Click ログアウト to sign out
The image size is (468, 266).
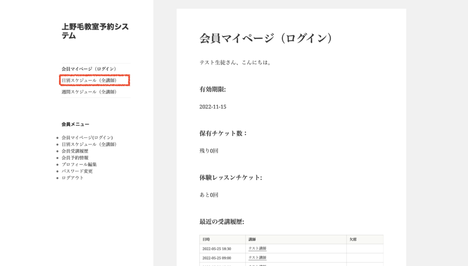(73, 178)
